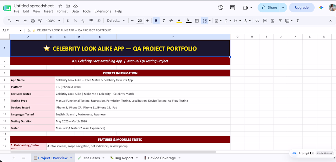Add a new sheet with plus button
The width and height of the screenshot is (336, 162).
(14, 158)
